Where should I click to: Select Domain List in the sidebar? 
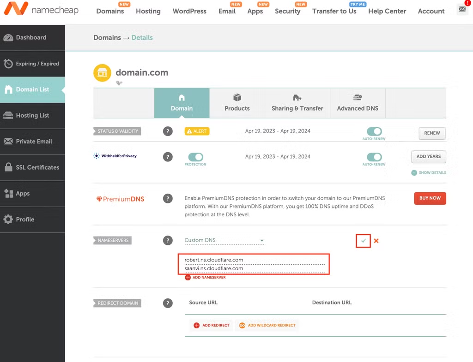(x=32, y=90)
